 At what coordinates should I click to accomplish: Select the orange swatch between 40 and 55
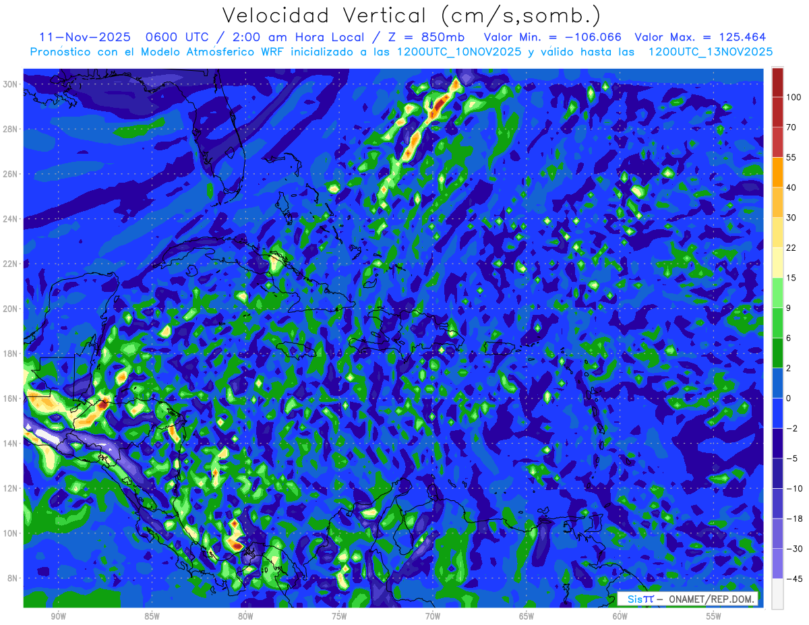(777, 172)
